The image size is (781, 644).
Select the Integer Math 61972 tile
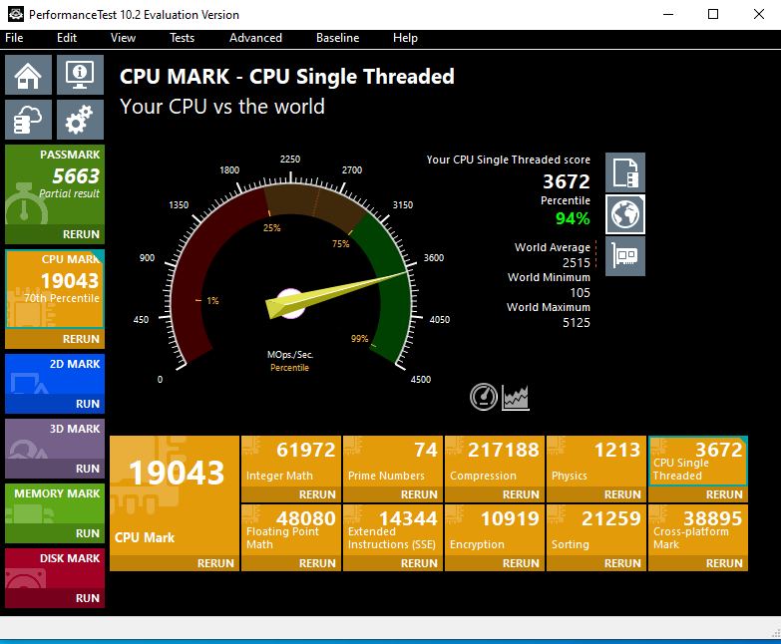pyautogui.click(x=291, y=462)
